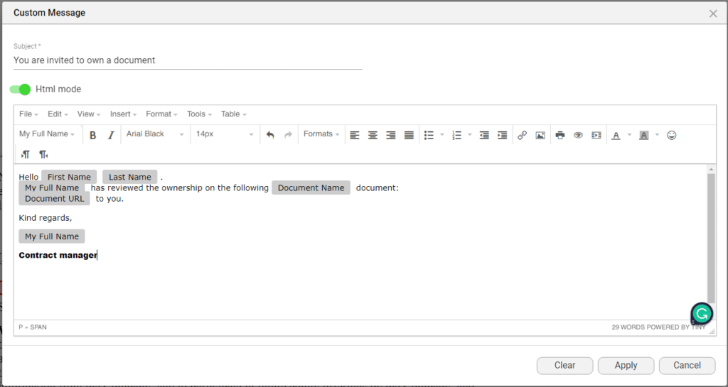Expand the Formats dropdown
728x387 pixels.
321,134
